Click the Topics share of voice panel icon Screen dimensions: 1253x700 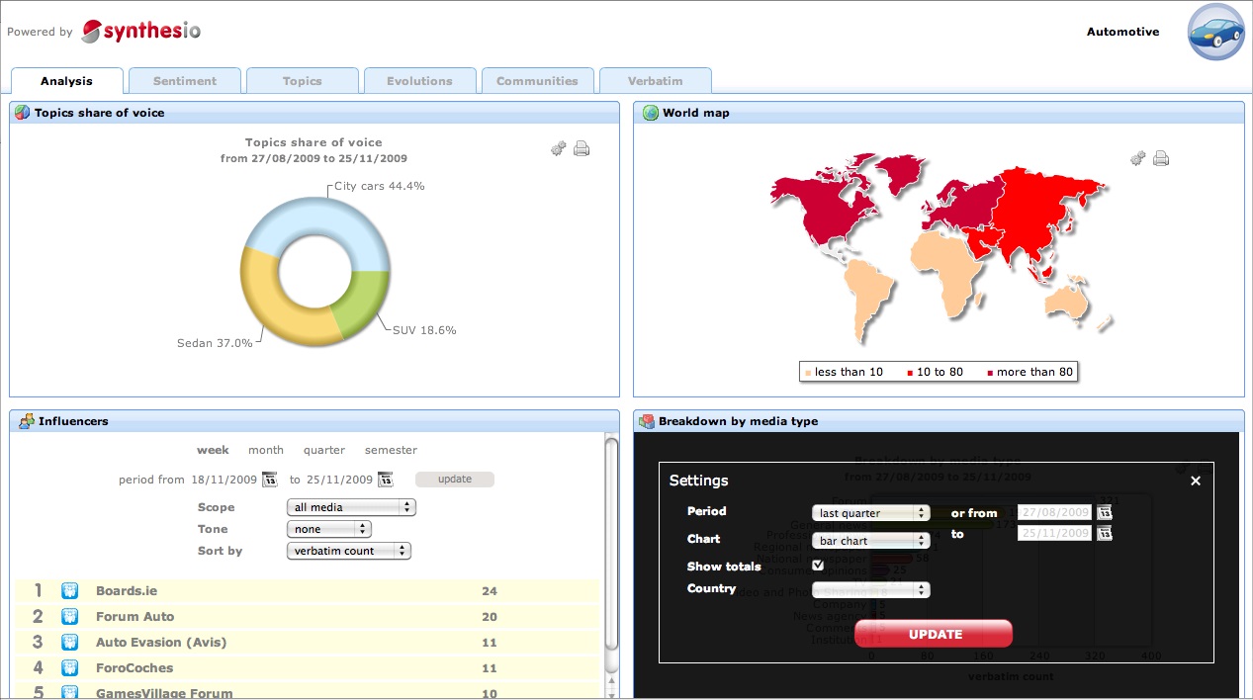point(23,113)
